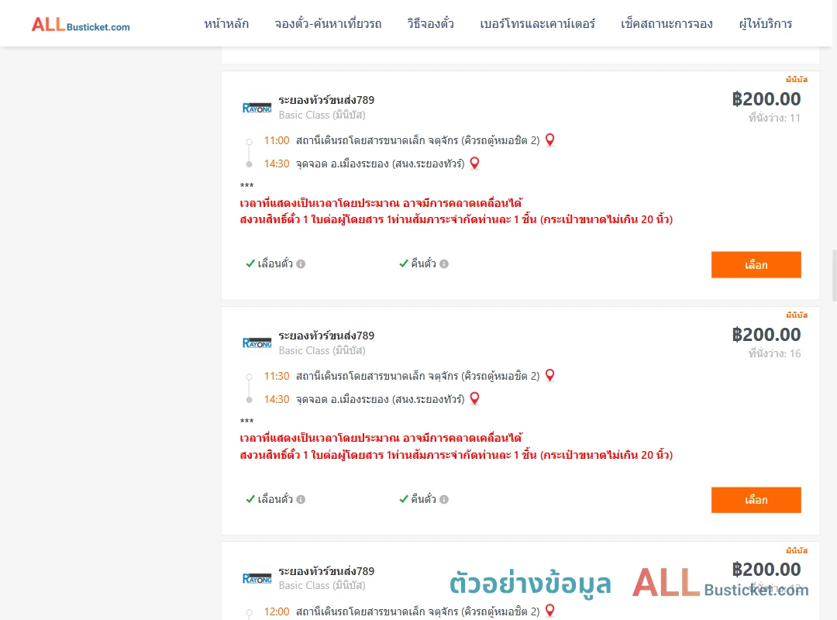Click ระยองทัวร์ขนส่ง789 name on 11:00 trip

tap(326, 100)
